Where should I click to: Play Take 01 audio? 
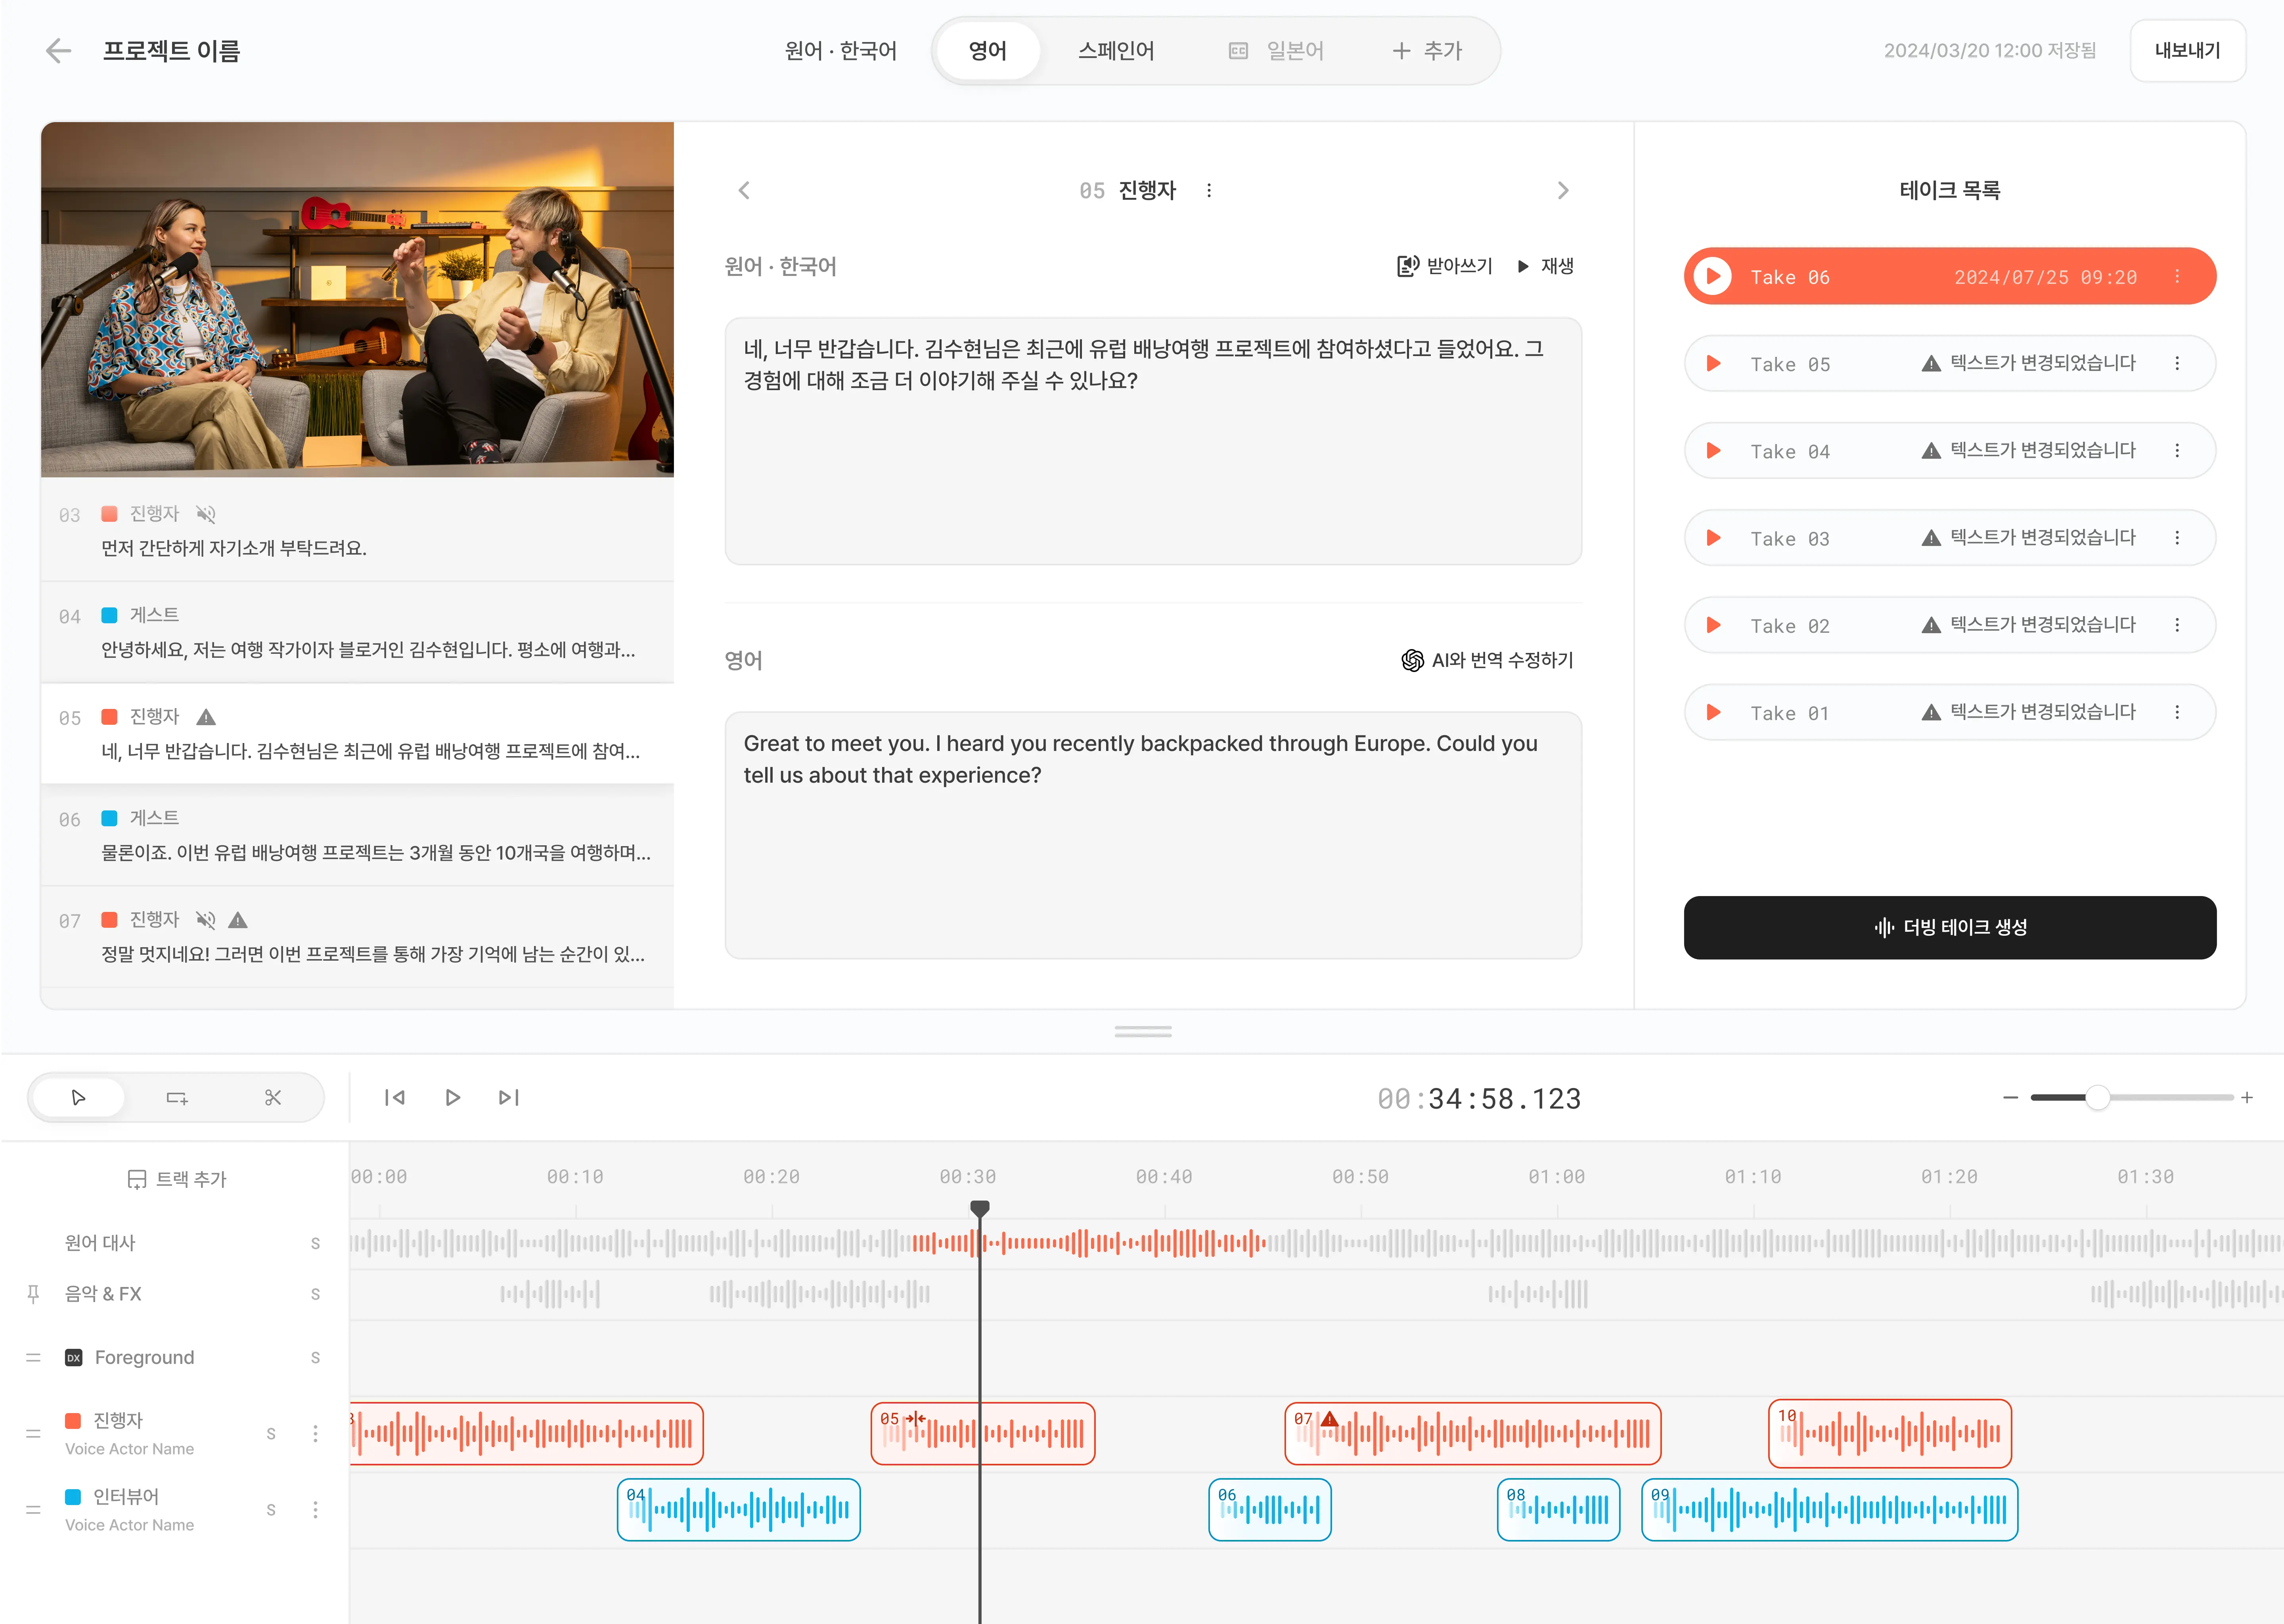pyautogui.click(x=1713, y=712)
